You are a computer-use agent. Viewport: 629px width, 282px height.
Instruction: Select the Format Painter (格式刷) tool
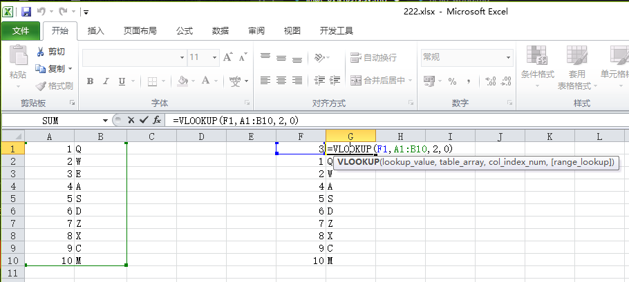tap(54, 86)
